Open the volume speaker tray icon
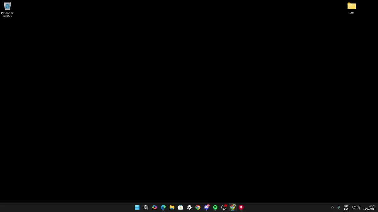Viewport: 378px width, 212px height. click(359, 207)
